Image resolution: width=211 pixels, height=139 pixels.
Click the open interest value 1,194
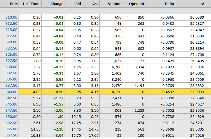(140, 86)
